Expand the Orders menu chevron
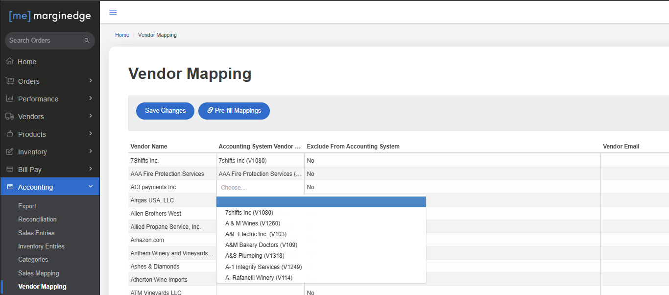669x295 pixels. [x=91, y=81]
